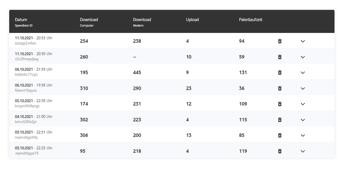Delete the speedtest entry nwzn4hgzrhfq

[x=280, y=135]
